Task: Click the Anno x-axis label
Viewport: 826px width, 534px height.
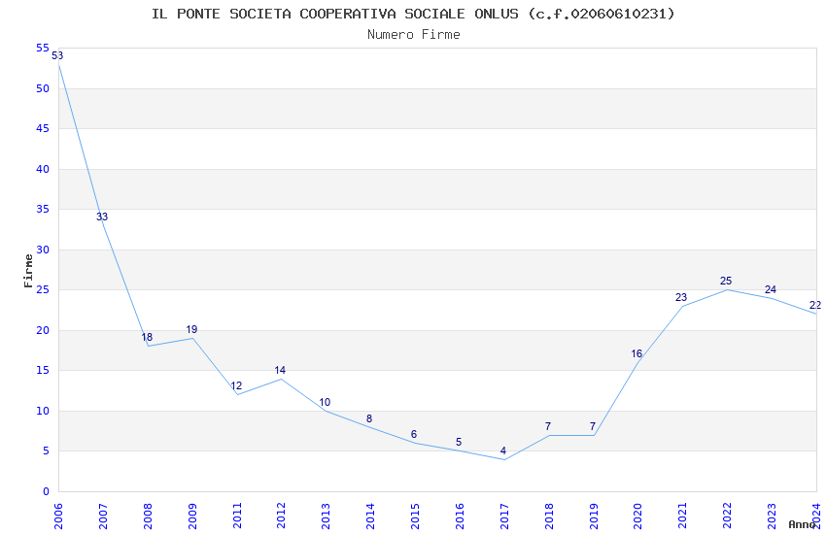Action: click(802, 524)
